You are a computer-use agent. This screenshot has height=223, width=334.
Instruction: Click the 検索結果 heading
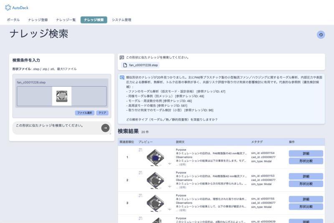tap(128, 131)
